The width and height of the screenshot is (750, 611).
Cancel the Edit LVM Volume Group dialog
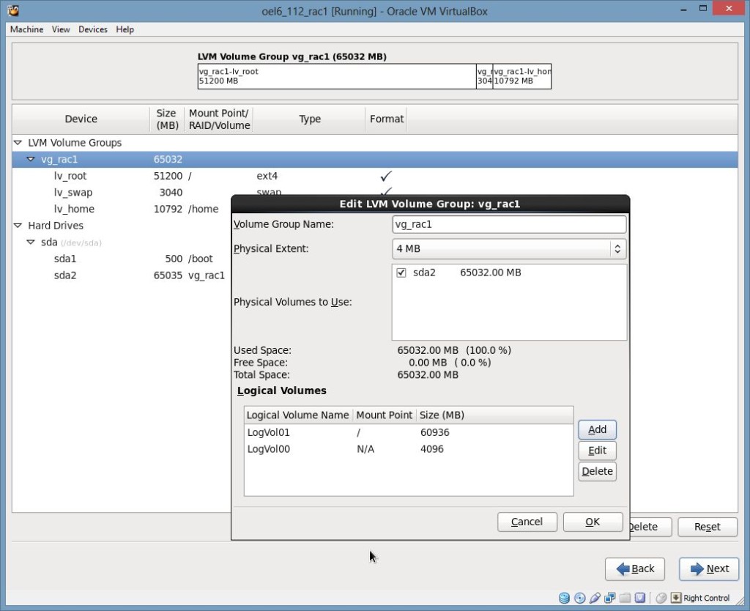[x=527, y=522]
